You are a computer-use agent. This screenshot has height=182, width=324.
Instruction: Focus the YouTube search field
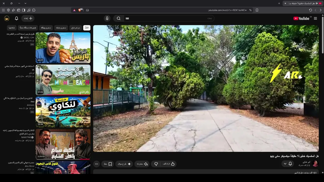click(169, 18)
